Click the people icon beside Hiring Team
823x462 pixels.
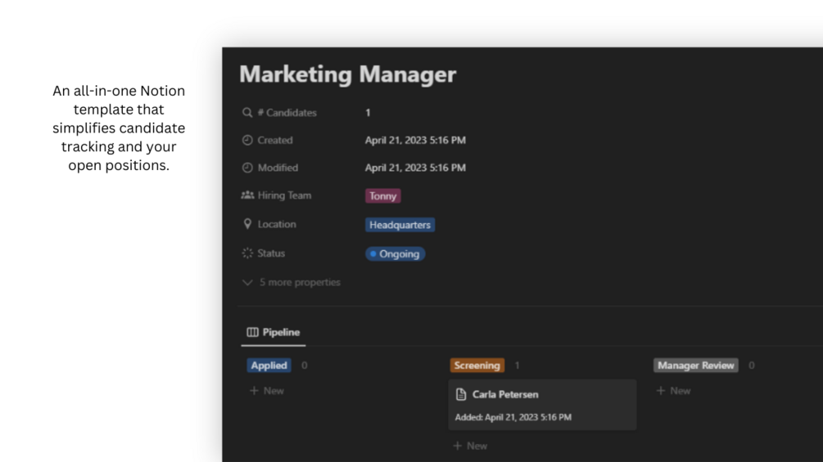247,195
